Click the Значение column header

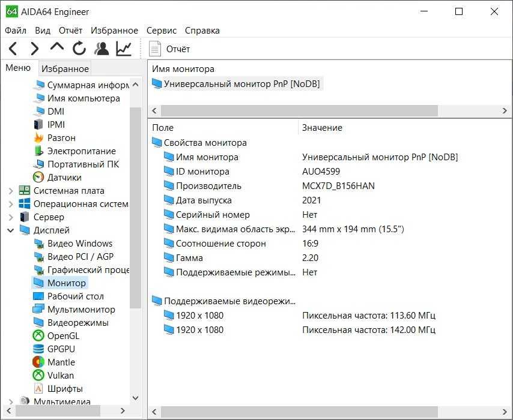(405, 127)
